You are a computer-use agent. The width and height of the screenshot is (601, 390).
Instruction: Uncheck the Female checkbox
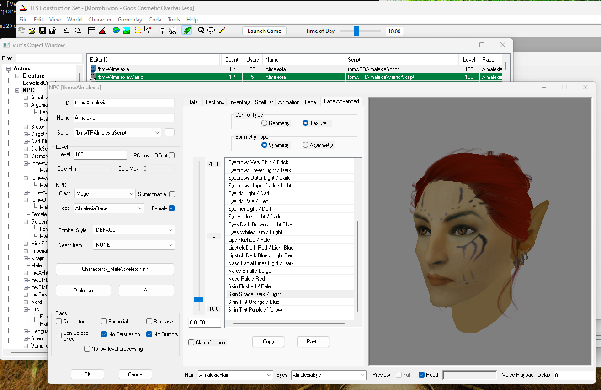[172, 208]
